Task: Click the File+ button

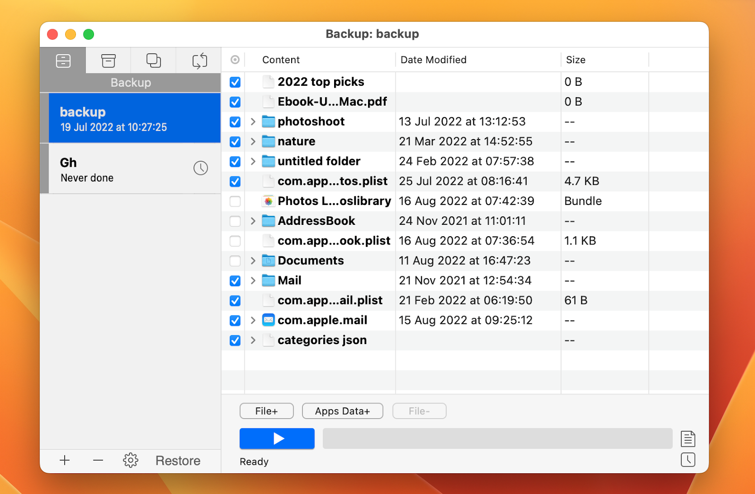Action: pos(266,411)
